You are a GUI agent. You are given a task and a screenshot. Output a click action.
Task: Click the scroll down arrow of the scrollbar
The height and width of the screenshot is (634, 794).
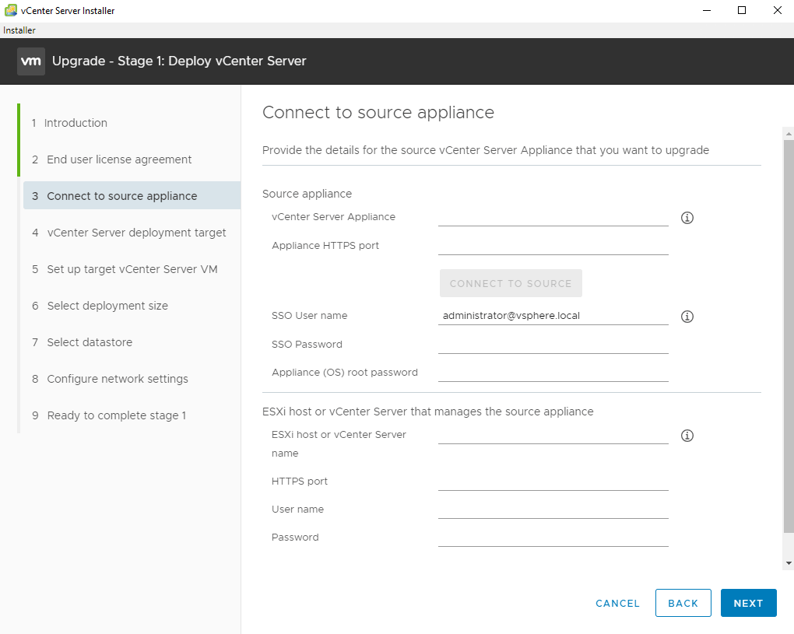(x=789, y=562)
